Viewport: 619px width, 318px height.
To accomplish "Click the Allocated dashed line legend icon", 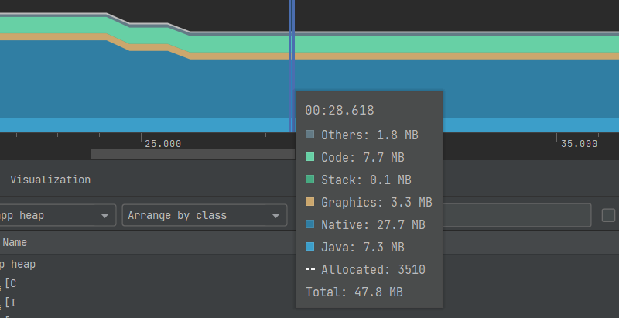I will [310, 269].
